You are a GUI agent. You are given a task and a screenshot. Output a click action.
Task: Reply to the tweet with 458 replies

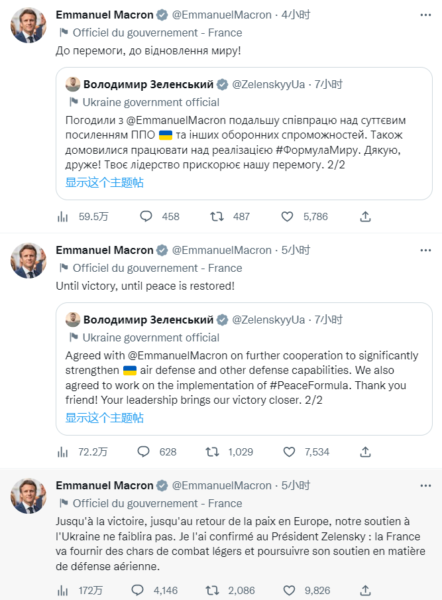(146, 216)
